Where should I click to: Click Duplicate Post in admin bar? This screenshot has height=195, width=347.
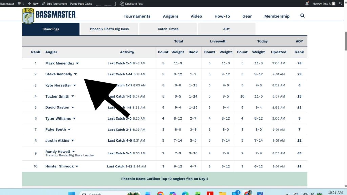[133, 4]
